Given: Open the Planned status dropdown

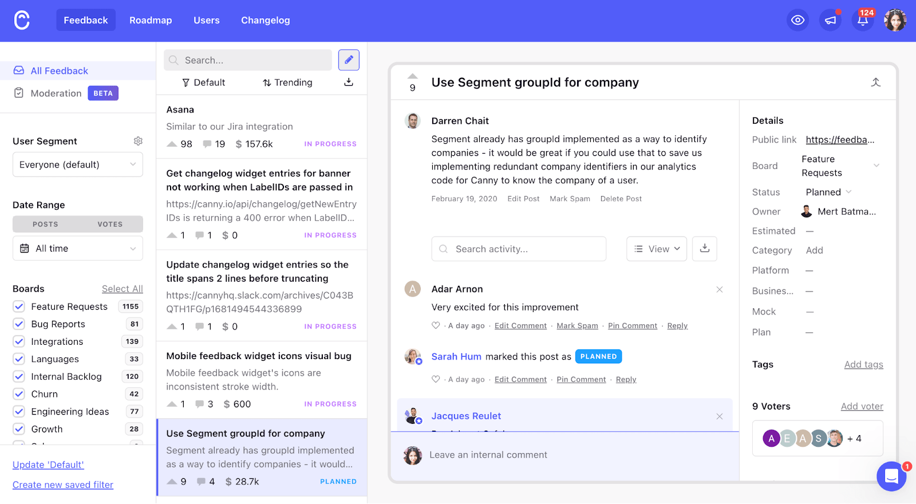Looking at the screenshot, I should [828, 192].
